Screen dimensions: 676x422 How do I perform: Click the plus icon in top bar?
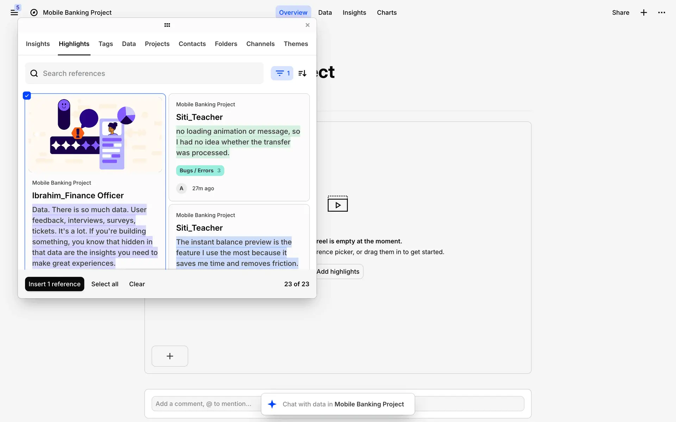click(644, 13)
